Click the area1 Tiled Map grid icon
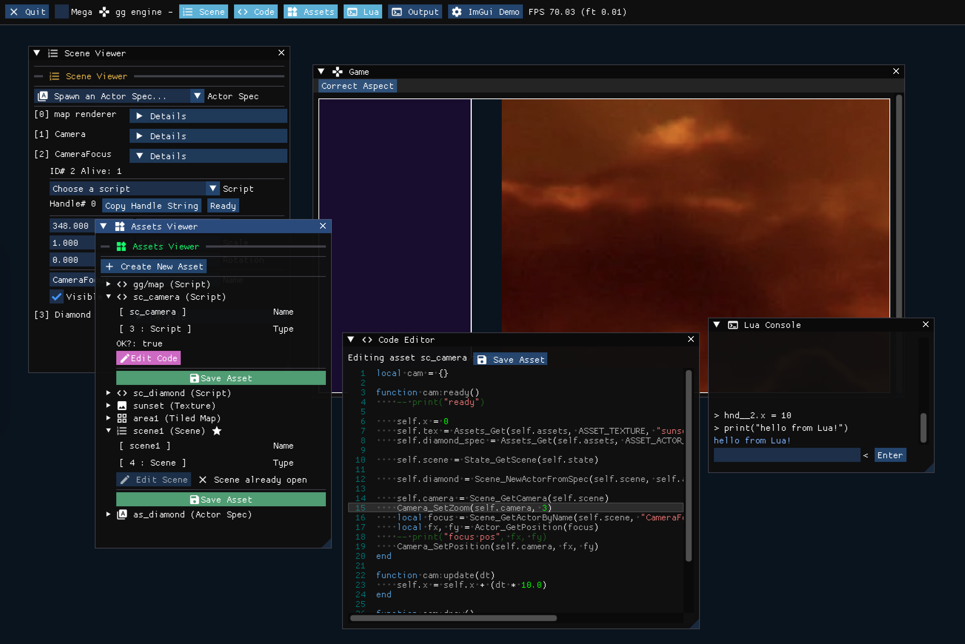 (122, 418)
